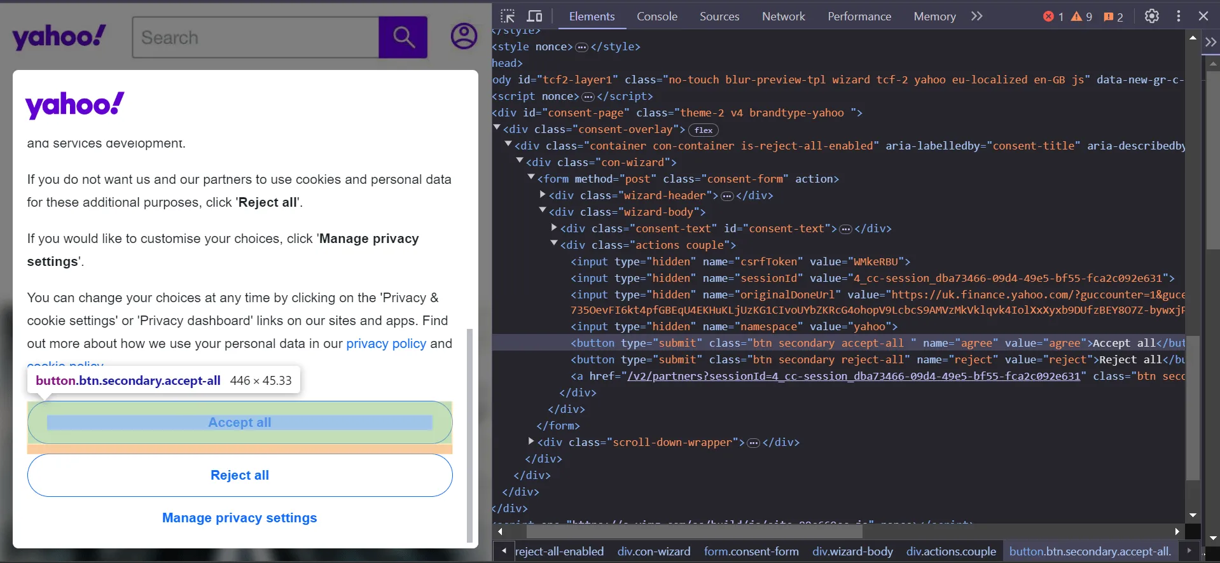The height and width of the screenshot is (563, 1220).
Task: Close the DevTools panel
Action: (x=1203, y=17)
